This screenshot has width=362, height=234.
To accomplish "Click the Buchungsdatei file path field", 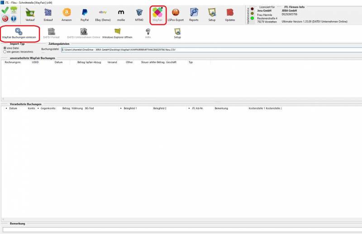I will click(208, 50).
